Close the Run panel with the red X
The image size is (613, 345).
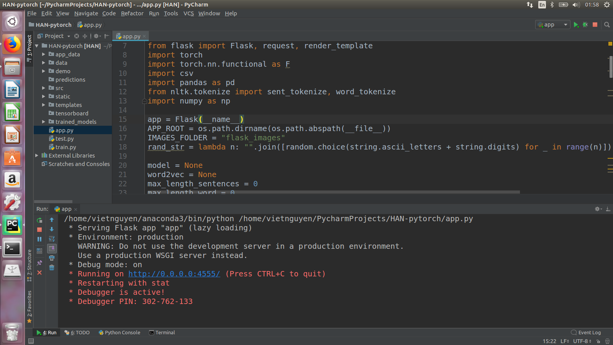coord(39,273)
